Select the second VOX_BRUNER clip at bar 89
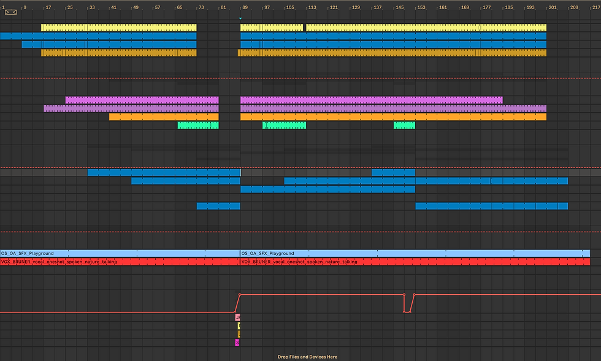Screen dimensions: 601x361 [415, 262]
